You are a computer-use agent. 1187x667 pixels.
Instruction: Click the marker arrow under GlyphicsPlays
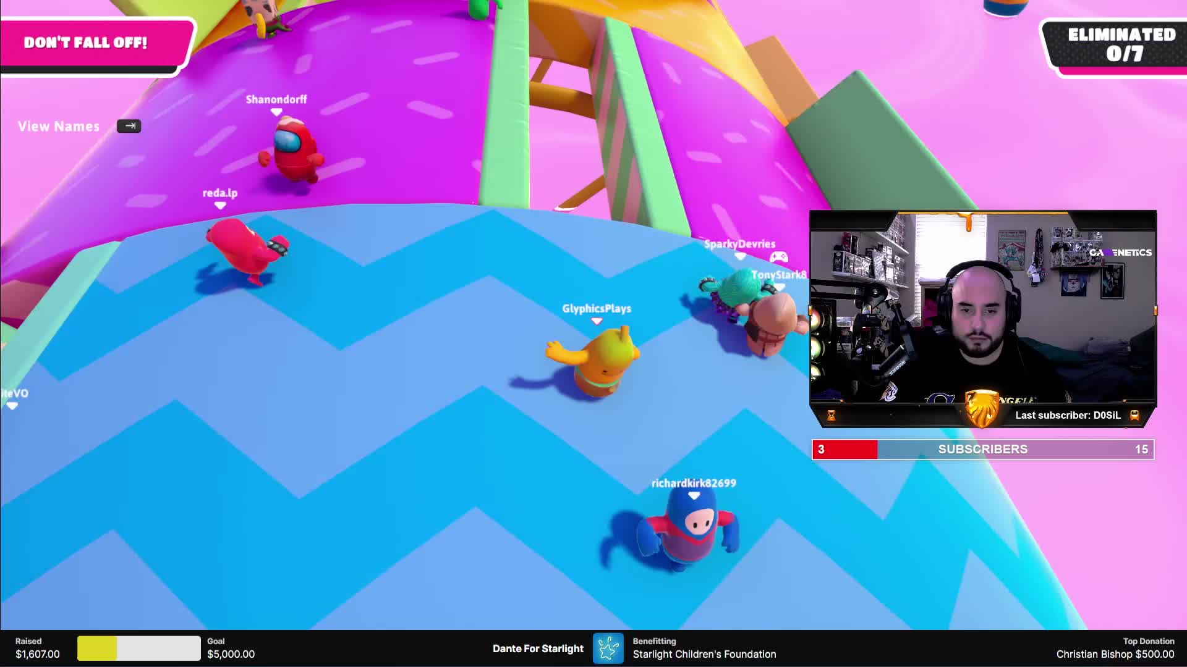click(x=597, y=321)
